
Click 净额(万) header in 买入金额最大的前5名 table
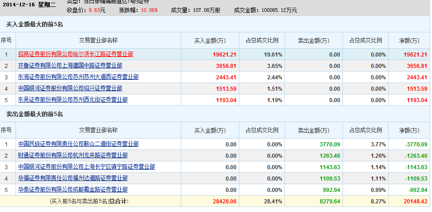click(x=409, y=41)
